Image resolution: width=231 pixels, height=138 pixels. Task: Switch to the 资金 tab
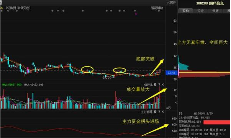[x=200, y=11]
